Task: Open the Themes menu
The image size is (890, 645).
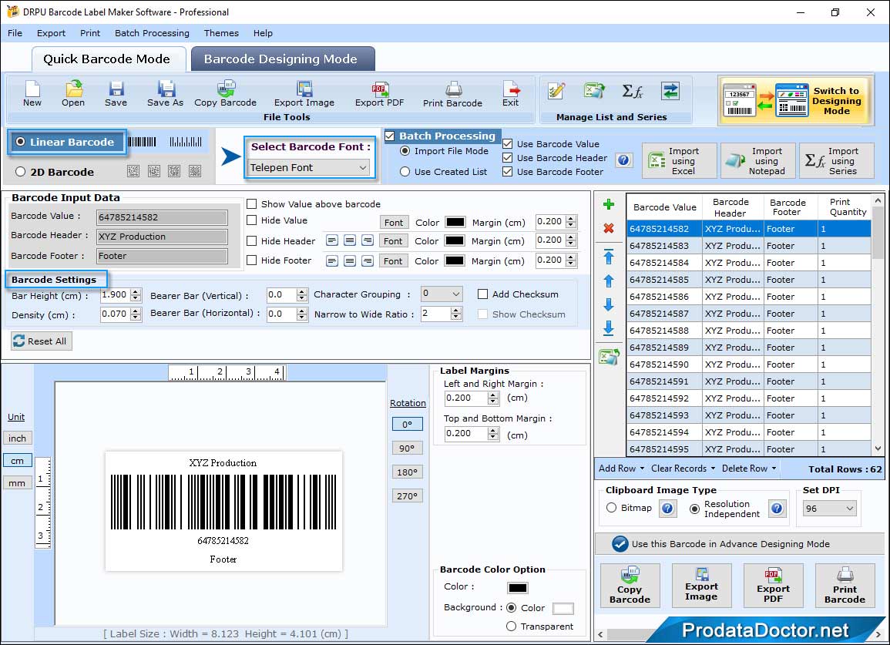Action: click(x=221, y=33)
